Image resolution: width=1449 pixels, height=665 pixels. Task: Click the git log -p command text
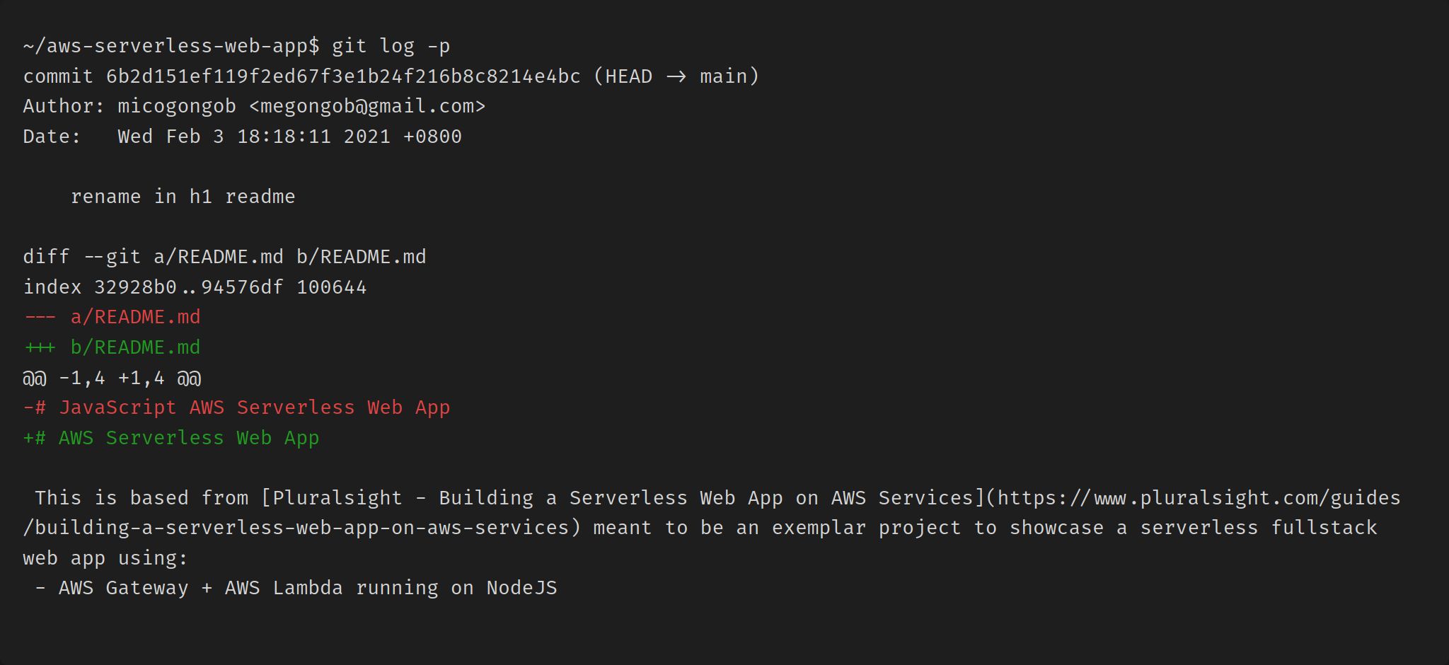[391, 46]
